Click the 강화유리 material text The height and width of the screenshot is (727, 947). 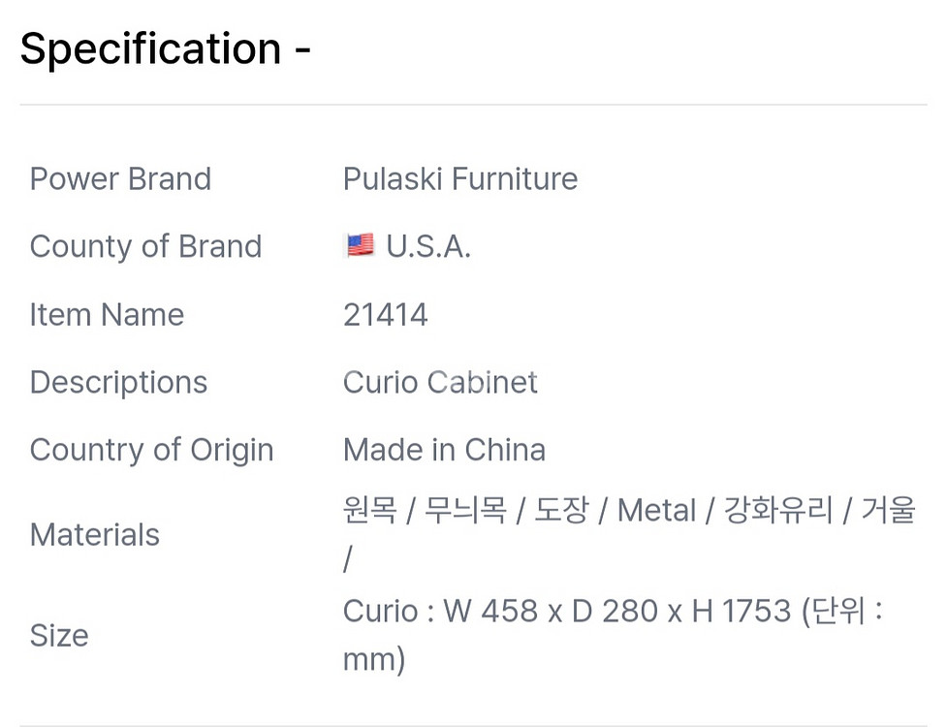pyautogui.click(x=778, y=510)
